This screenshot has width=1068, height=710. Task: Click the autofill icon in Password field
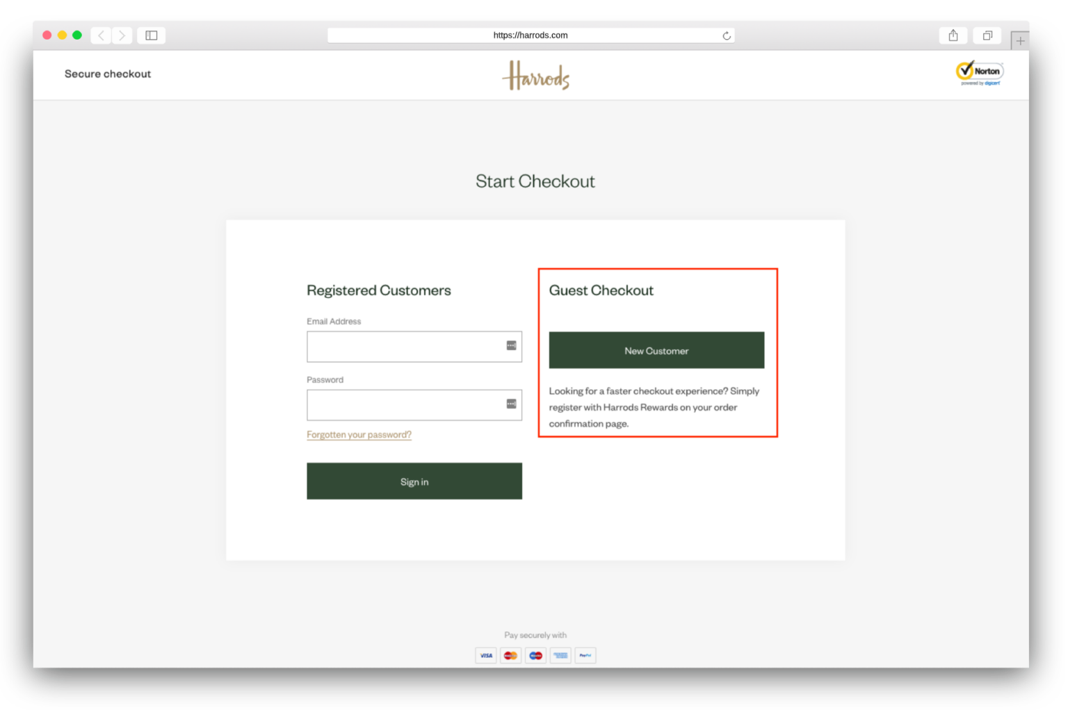(x=512, y=404)
